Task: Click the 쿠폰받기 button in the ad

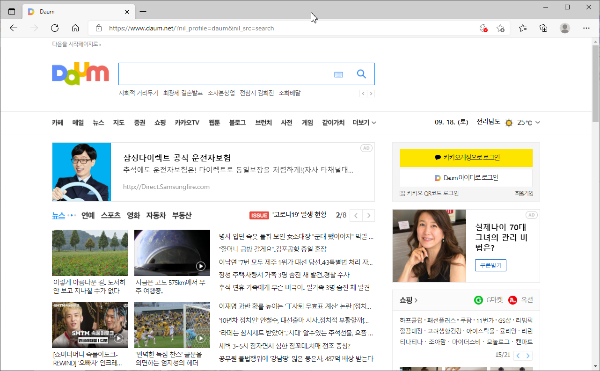Action: click(490, 265)
